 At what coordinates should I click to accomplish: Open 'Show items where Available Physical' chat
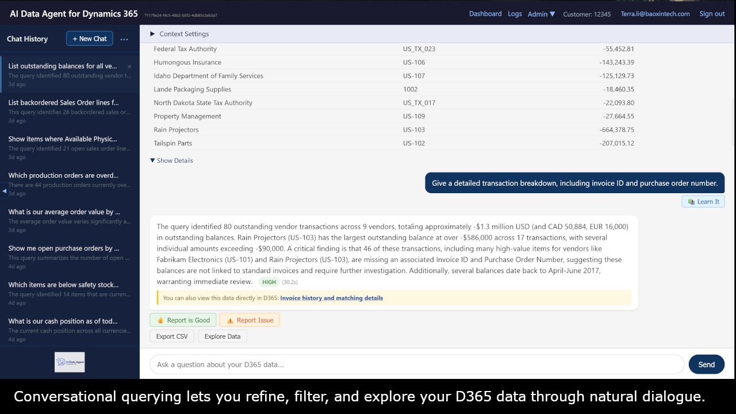point(70,148)
